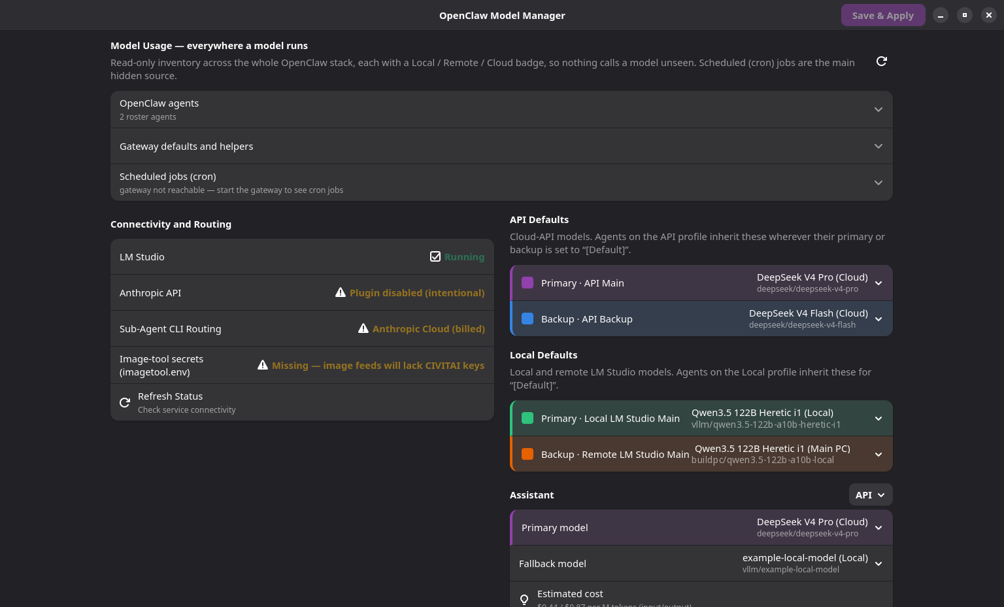This screenshot has width=1004, height=607.
Task: Click the deepseek/deepseek-v4-flash model ID text
Action: 802,325
